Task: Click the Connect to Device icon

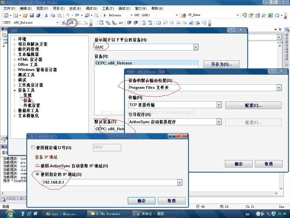Action: [x=64, y=23]
